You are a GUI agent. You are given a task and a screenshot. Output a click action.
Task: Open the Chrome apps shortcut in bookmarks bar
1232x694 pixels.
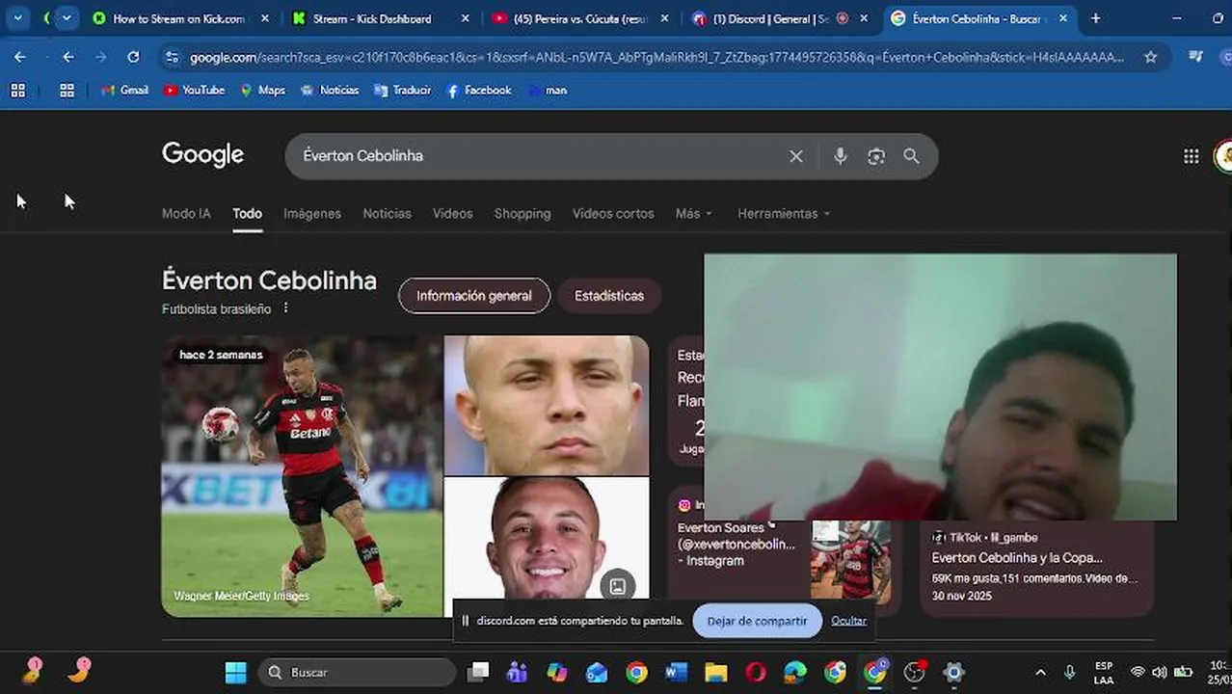(67, 90)
